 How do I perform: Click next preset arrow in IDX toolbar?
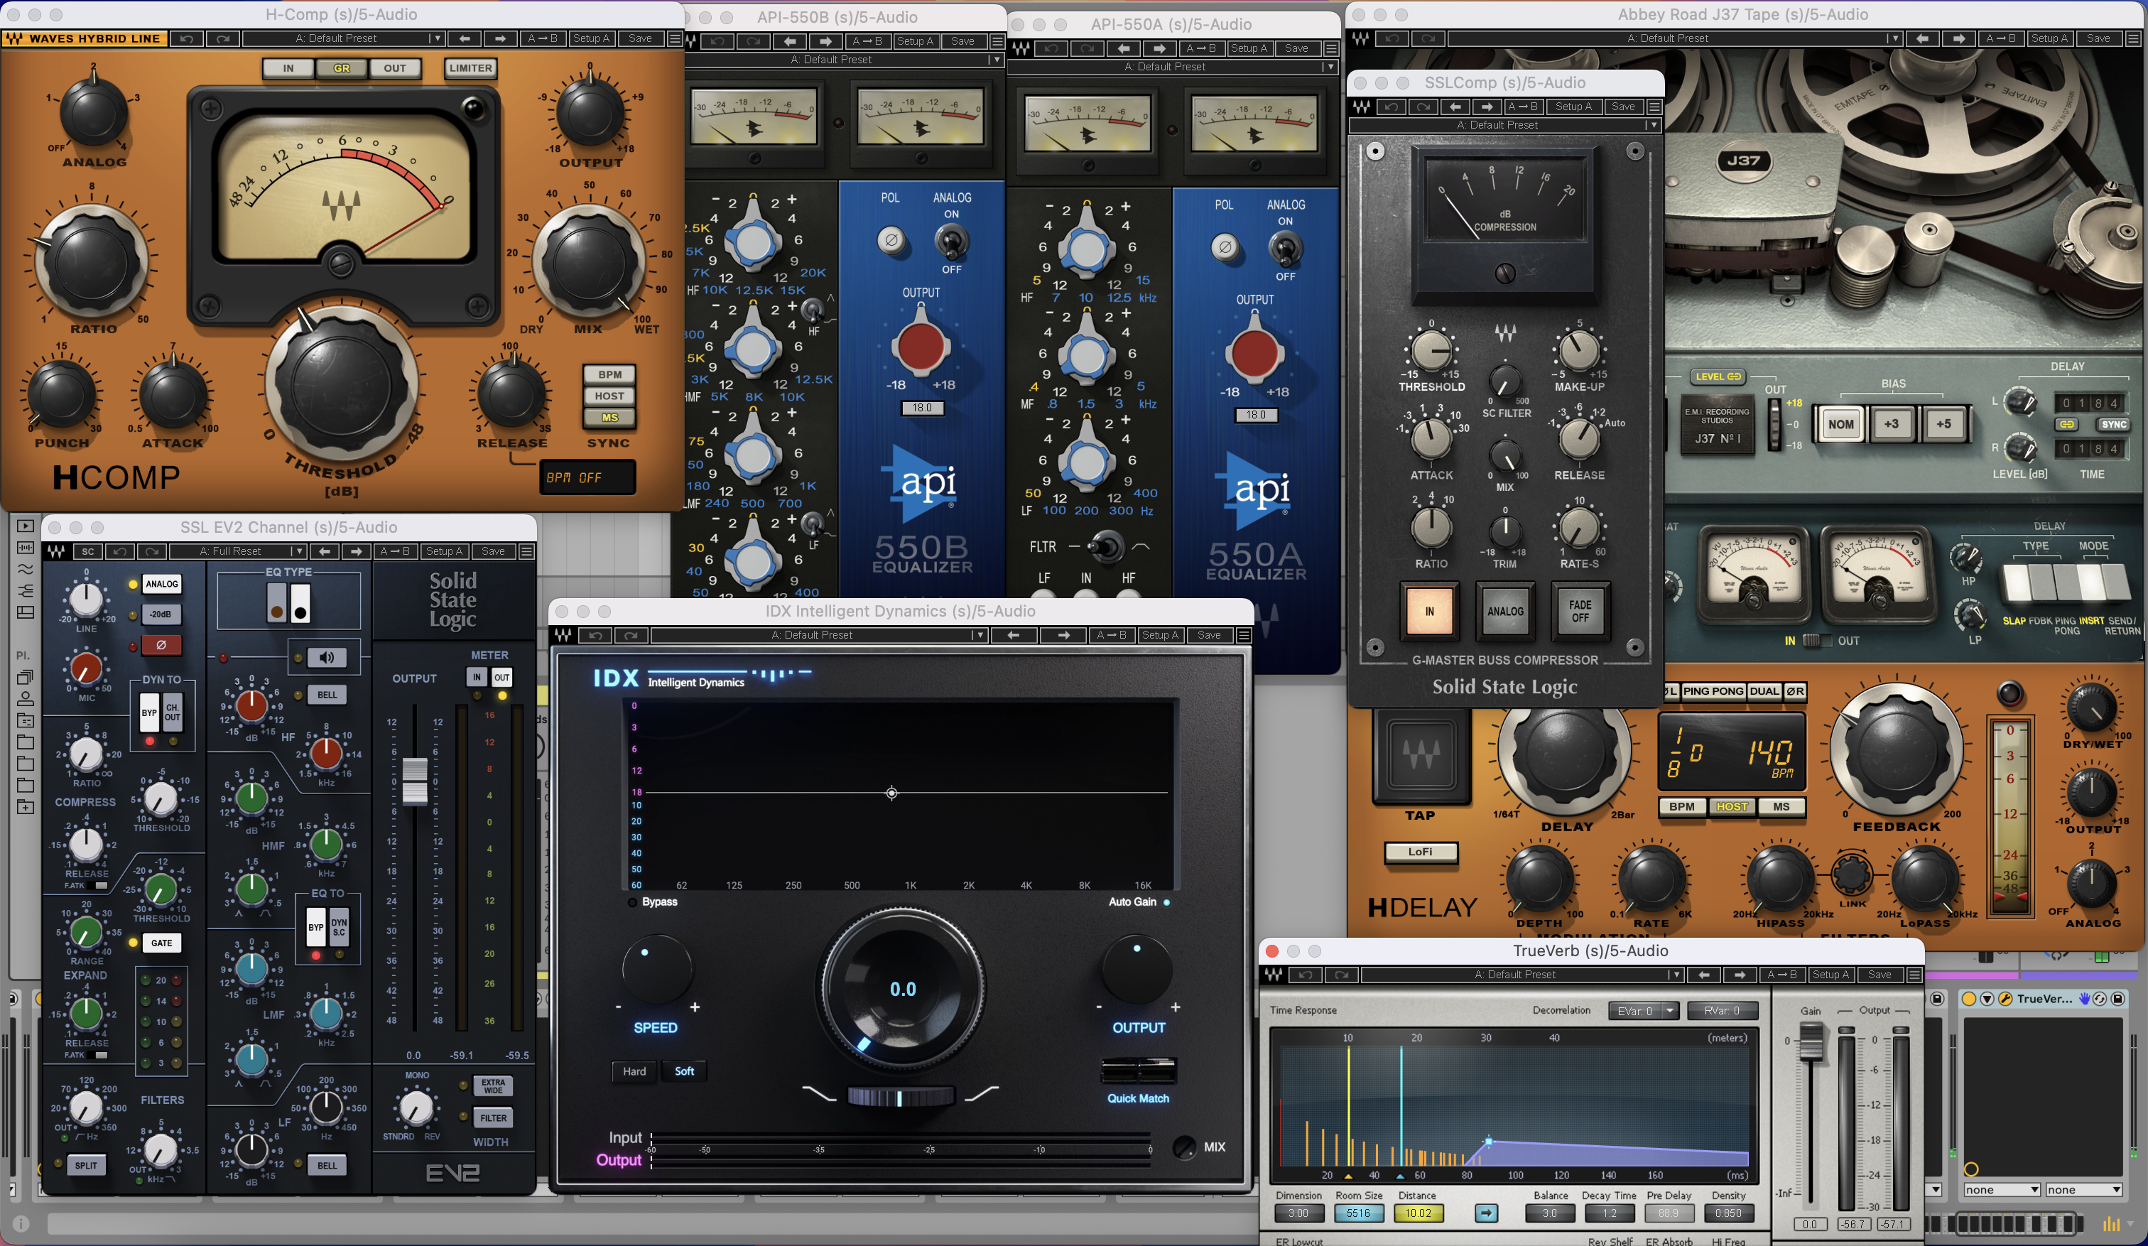[x=1063, y=635]
